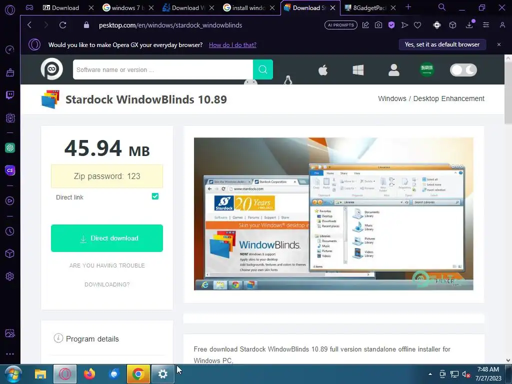Viewport: 512px width, 384px height.
Task: Click the Windows breadcrumb link
Action: 392,98
